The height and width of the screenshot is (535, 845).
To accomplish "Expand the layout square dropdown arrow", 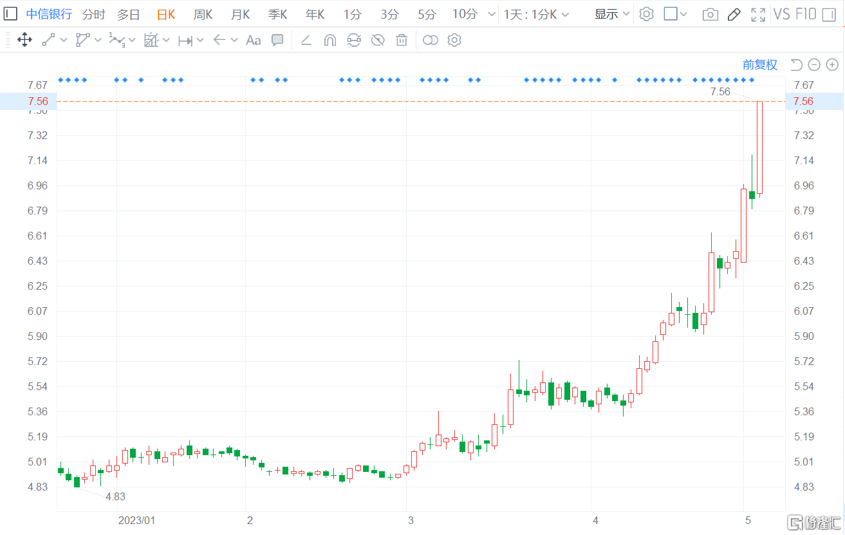I will (683, 14).
